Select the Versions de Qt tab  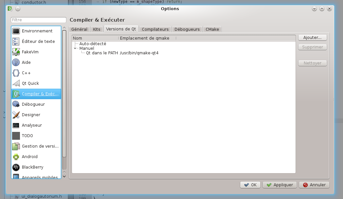[x=121, y=29]
